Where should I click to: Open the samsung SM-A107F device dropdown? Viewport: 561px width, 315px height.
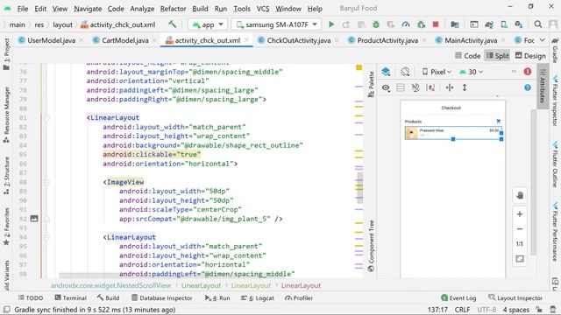click(x=277, y=24)
